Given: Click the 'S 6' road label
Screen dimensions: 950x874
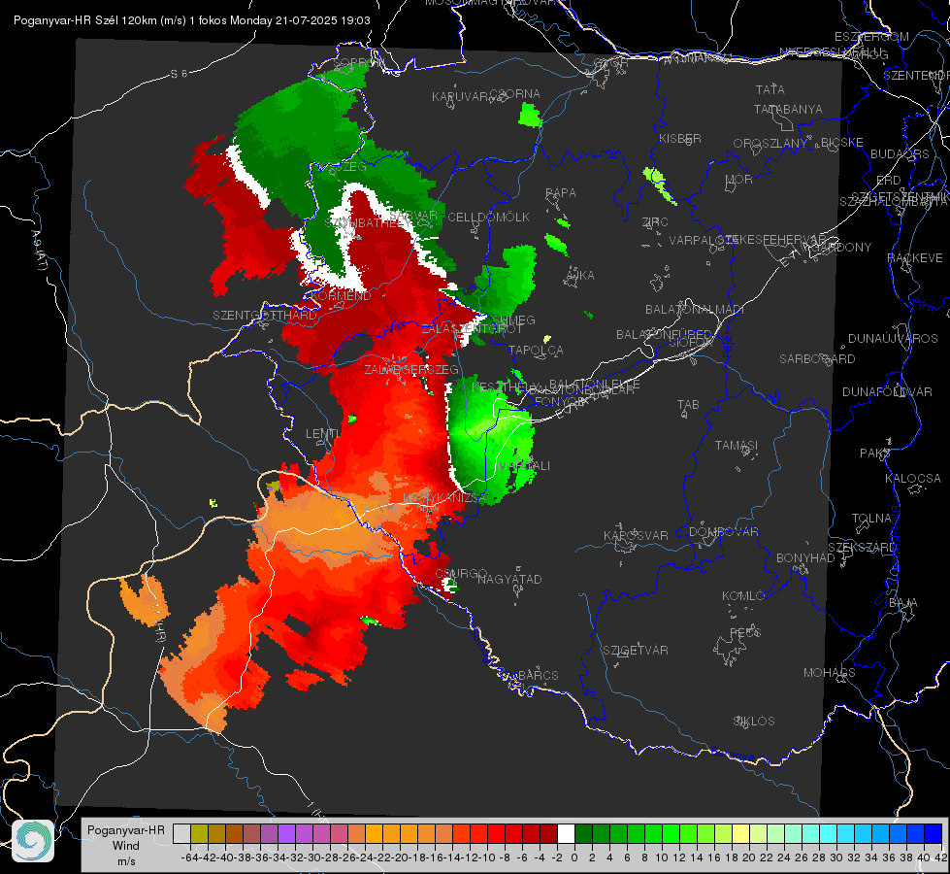Looking at the screenshot, I should click(179, 74).
